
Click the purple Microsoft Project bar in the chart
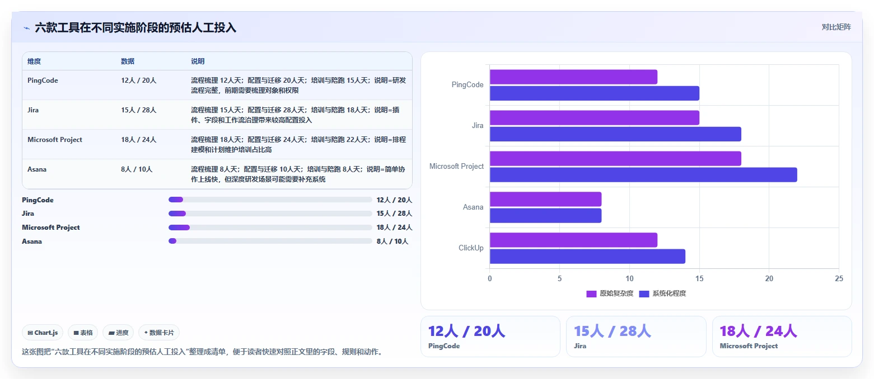[x=615, y=159]
